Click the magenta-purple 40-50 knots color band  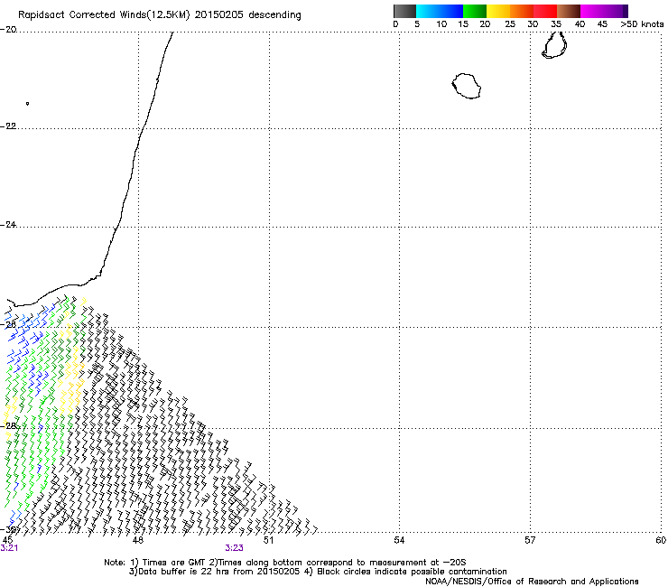(x=604, y=11)
